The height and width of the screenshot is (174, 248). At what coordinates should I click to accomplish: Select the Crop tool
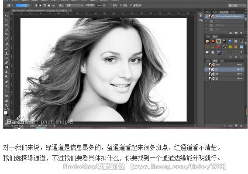[x=6, y=34]
